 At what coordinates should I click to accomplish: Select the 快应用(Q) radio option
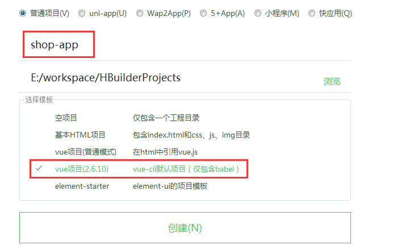(312, 13)
